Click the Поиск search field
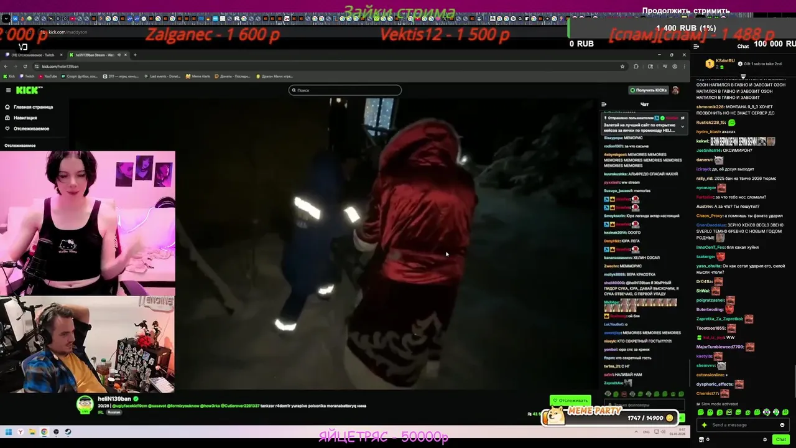 coord(345,90)
